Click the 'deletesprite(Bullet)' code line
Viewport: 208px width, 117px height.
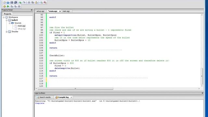(x=67, y=68)
